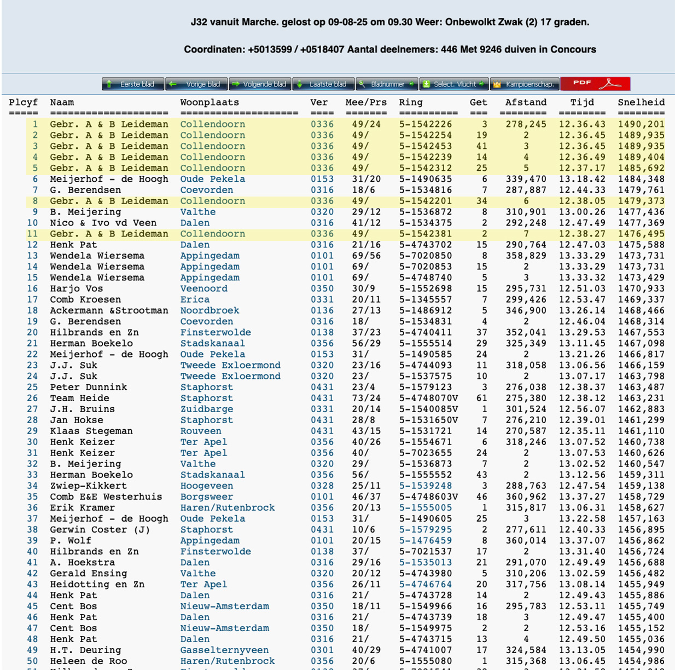Open the Bladnummer page search button

(x=387, y=84)
